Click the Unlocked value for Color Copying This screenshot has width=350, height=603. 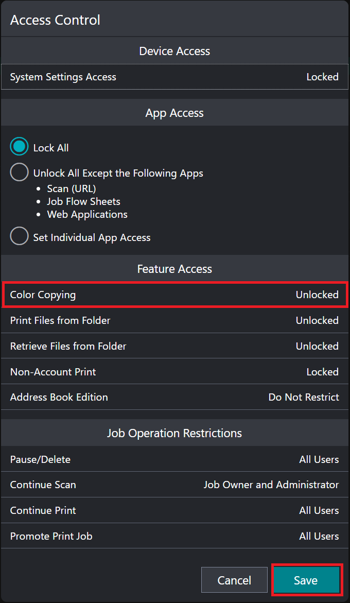point(317,295)
